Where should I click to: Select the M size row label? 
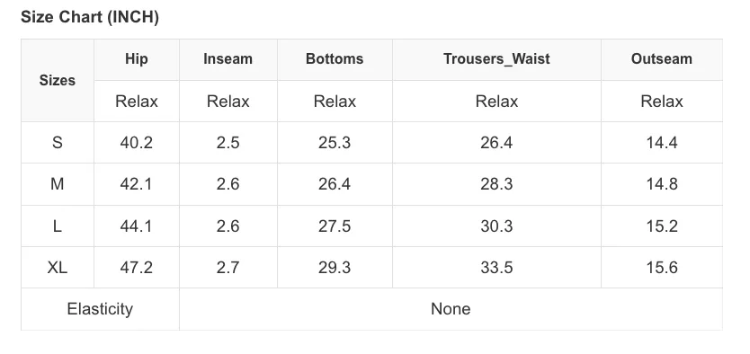(57, 184)
